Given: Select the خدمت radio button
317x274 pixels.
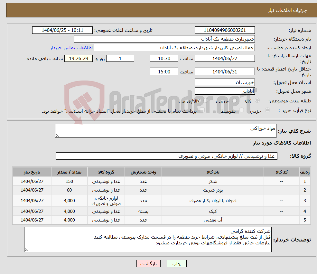Looking at the screenshot, I should [x=234, y=100].
